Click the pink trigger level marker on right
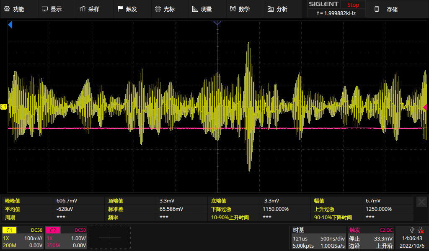This screenshot has height=251, width=429. [x=425, y=107]
